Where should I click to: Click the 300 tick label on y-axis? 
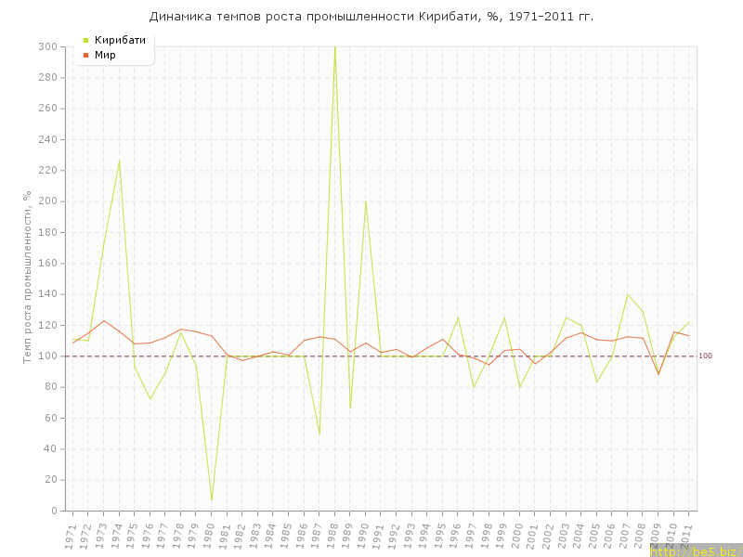coord(47,46)
